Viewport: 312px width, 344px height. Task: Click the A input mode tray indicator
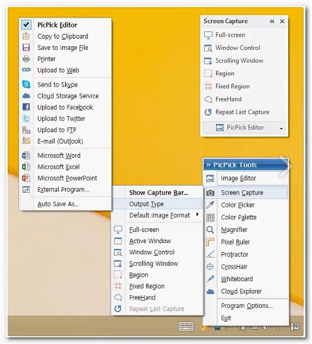[280, 328]
